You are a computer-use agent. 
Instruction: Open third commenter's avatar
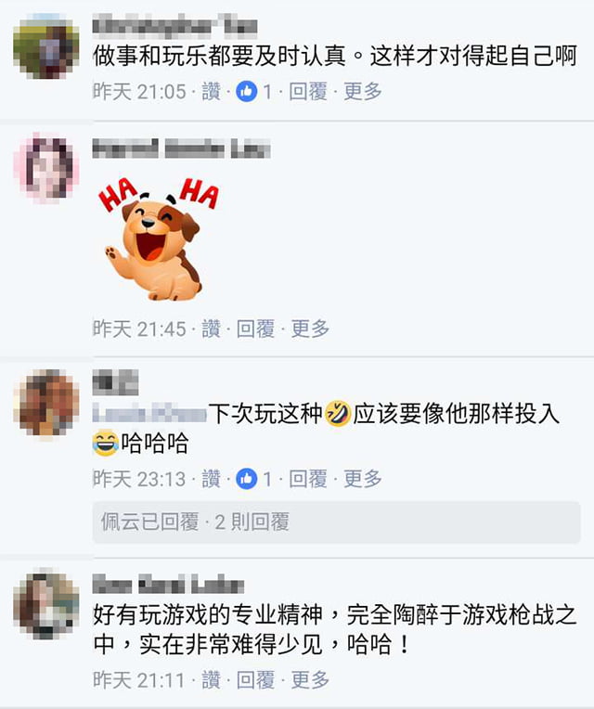click(46, 404)
